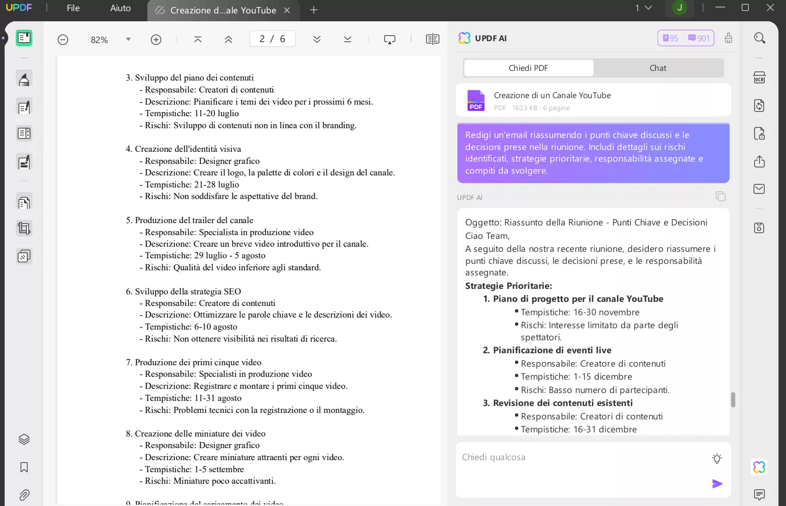Select the highlighter Comment tool
Viewport: 786px width, 506px height.
tap(24, 79)
